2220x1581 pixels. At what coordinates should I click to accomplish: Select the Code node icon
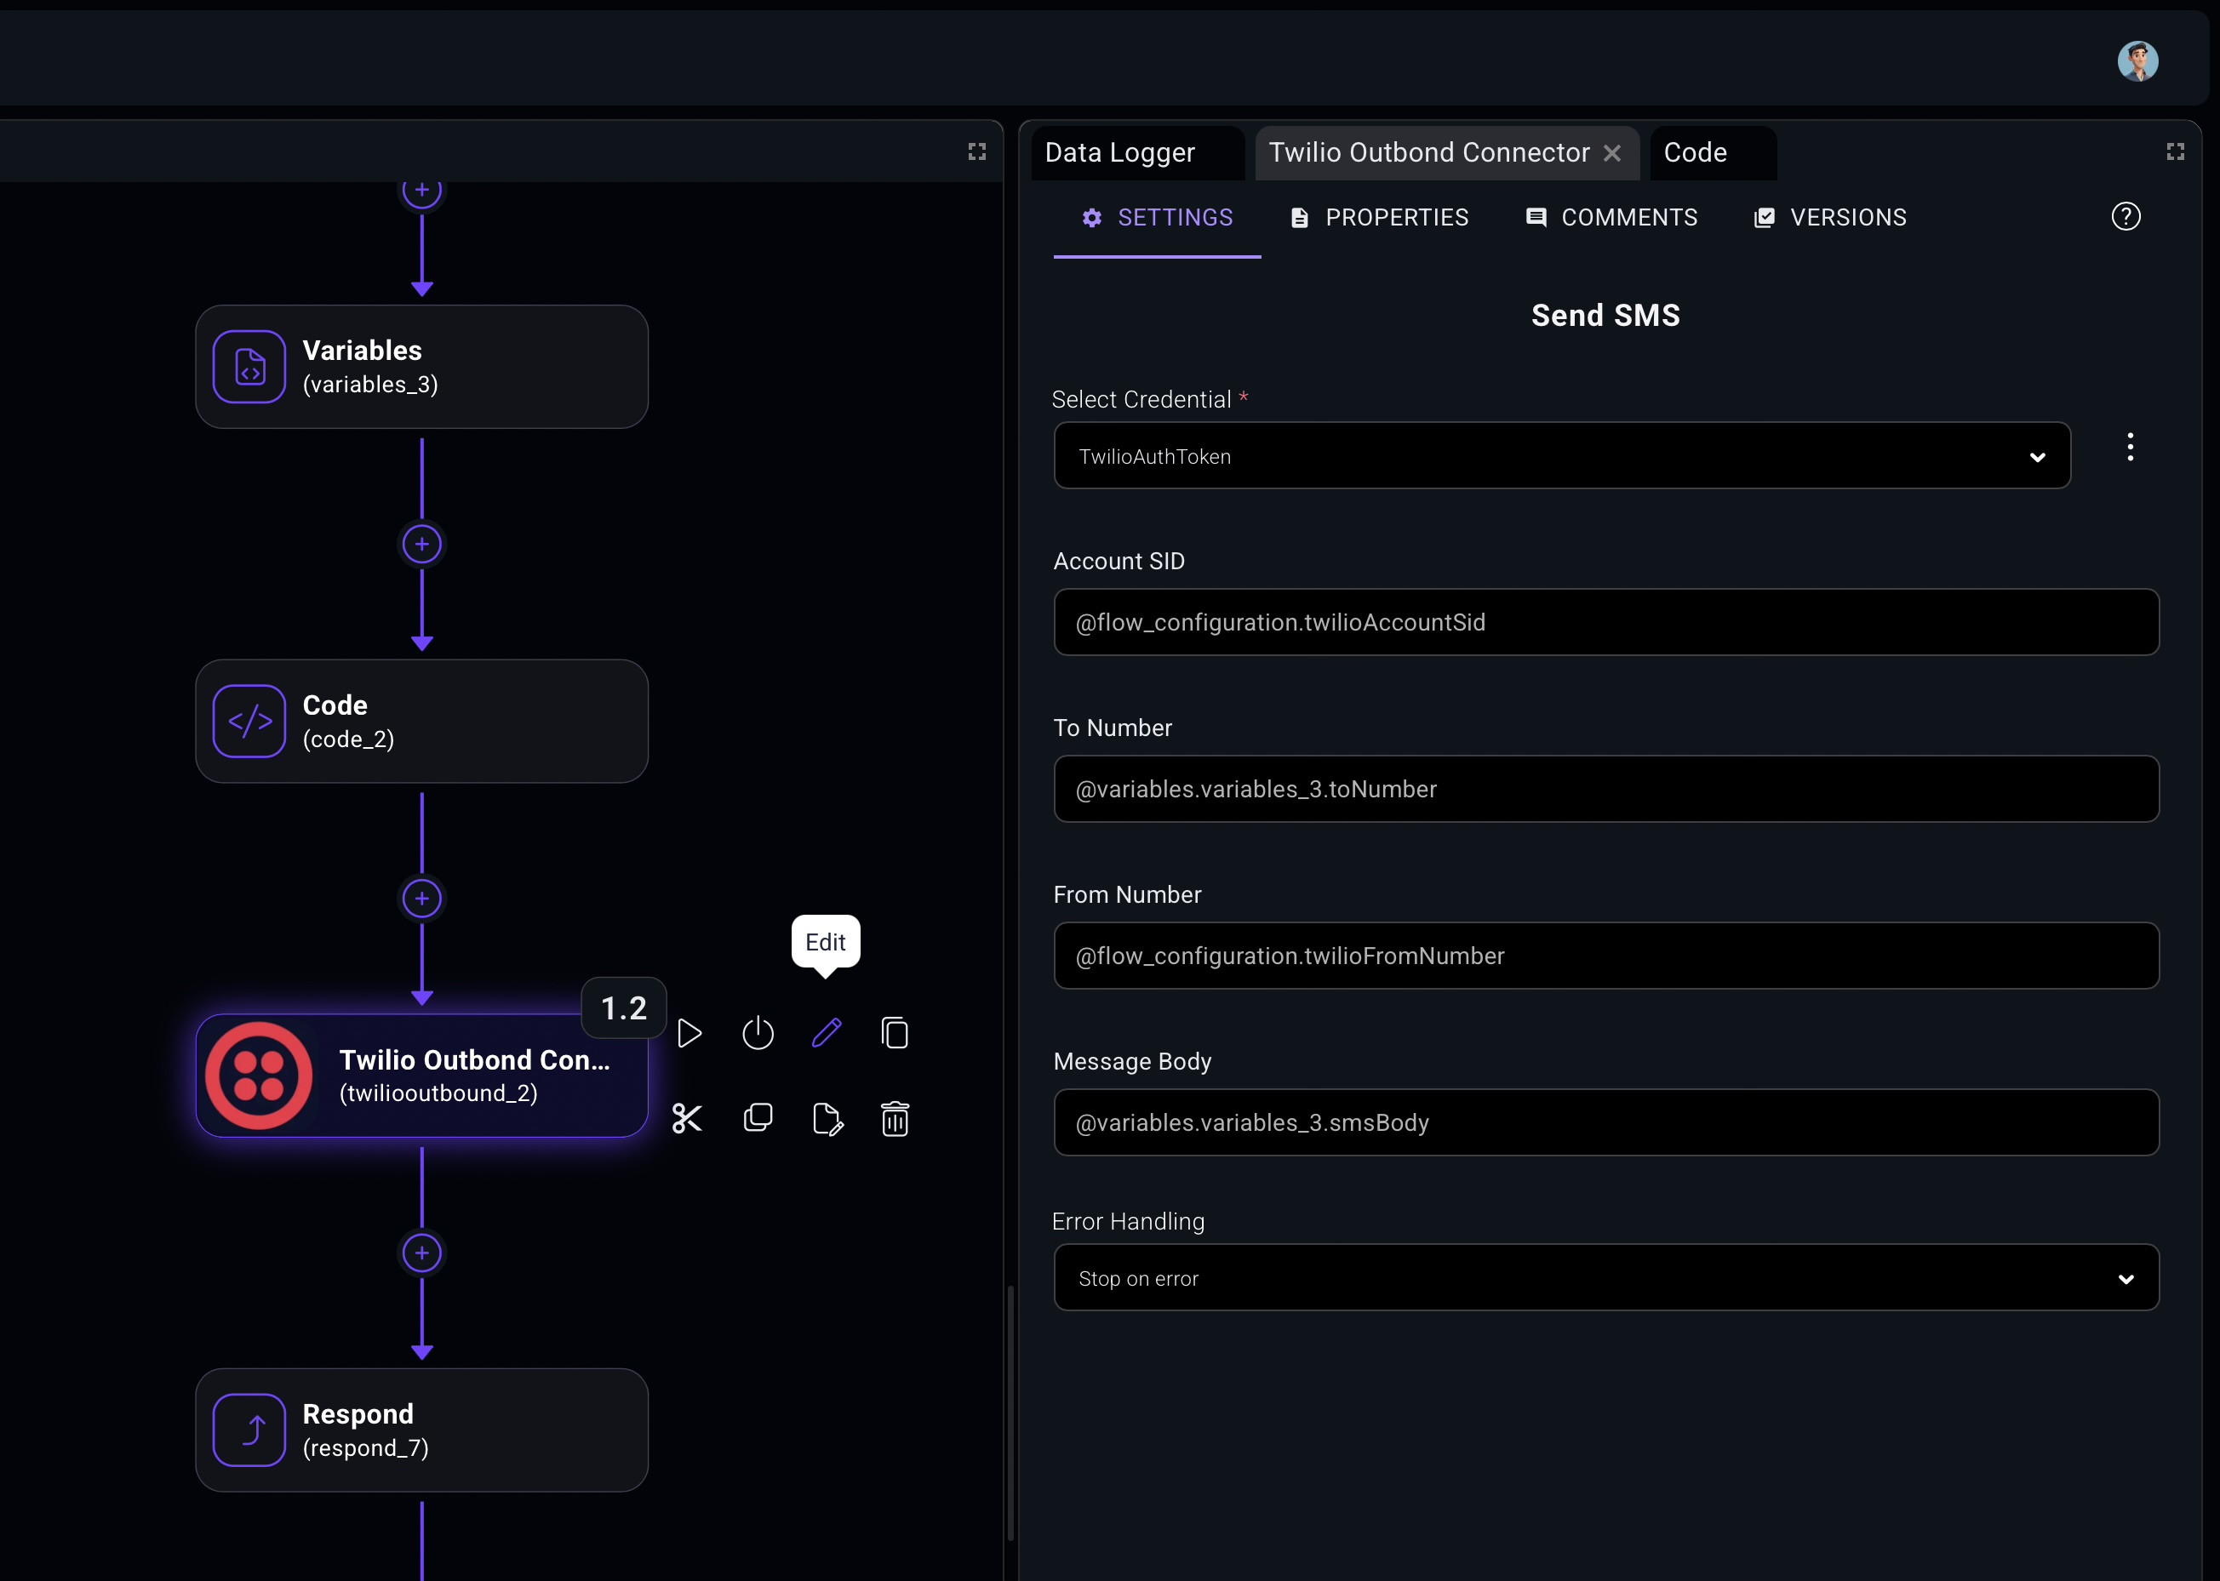(249, 722)
